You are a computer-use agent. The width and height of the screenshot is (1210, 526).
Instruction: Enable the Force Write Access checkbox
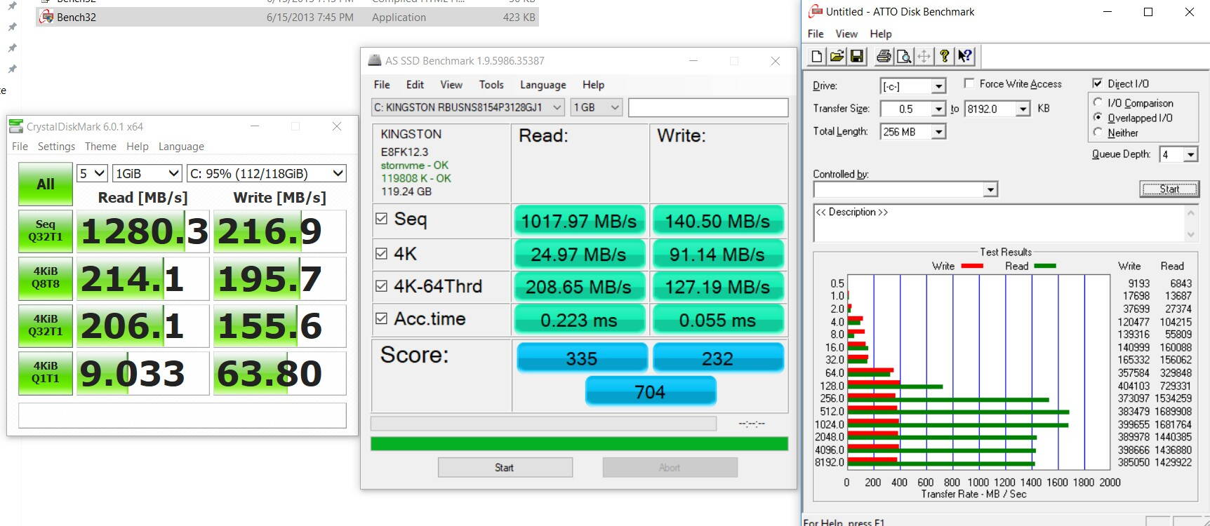(x=969, y=83)
